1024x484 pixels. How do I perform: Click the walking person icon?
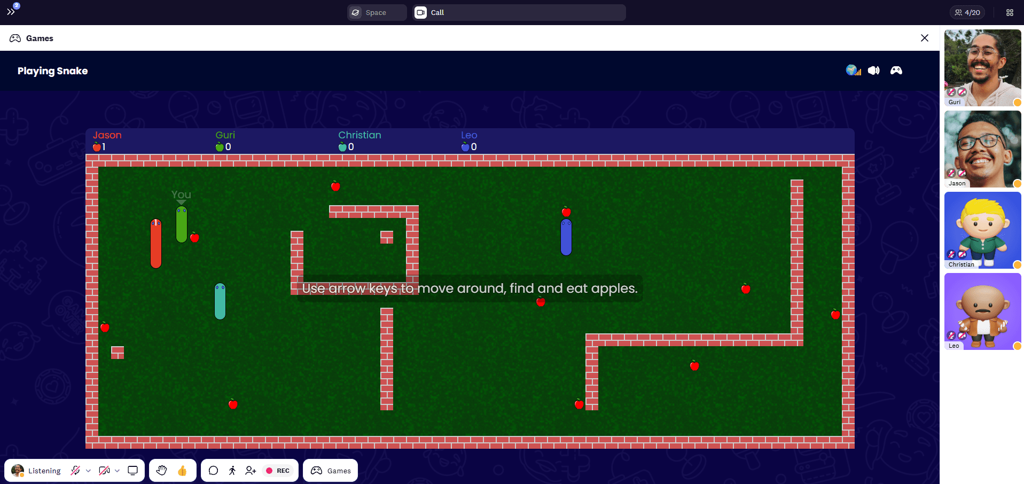232,471
